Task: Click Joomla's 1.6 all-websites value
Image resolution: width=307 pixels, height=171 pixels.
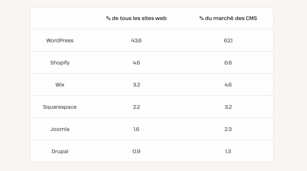Action: pos(136,129)
